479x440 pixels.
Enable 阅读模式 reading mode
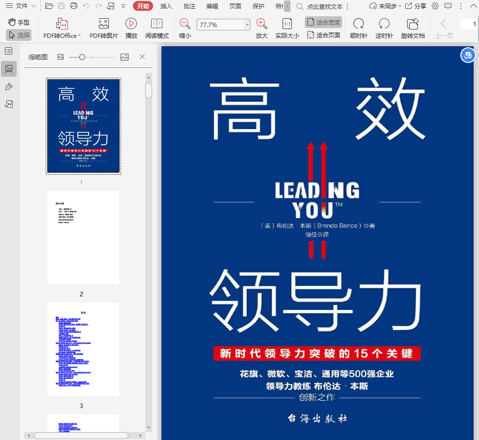157,28
